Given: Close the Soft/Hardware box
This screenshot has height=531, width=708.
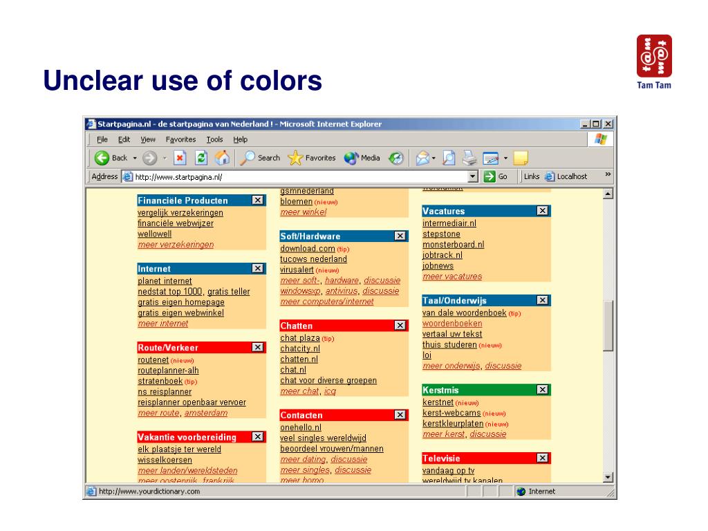Looking at the screenshot, I should pyautogui.click(x=400, y=236).
